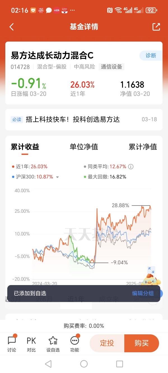Toggle the 近1年 orange series legend
The height and width of the screenshot is (373, 168).
(x=29, y=167)
